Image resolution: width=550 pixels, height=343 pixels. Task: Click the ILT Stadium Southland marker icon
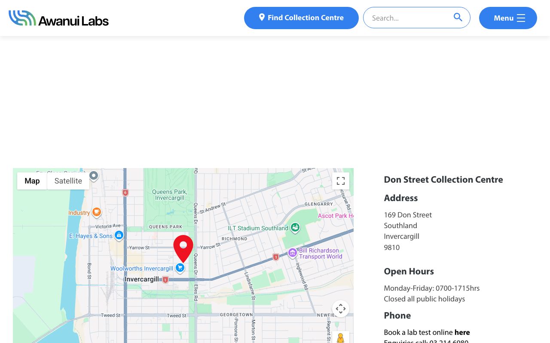295,228
